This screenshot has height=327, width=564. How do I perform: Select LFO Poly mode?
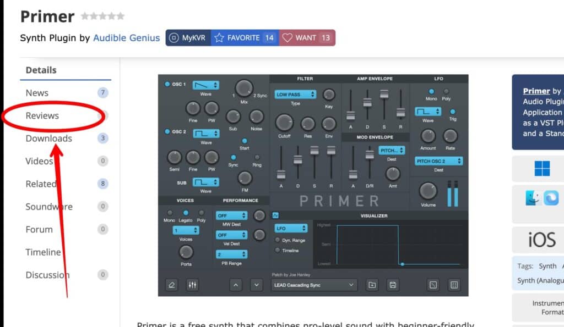(446, 91)
